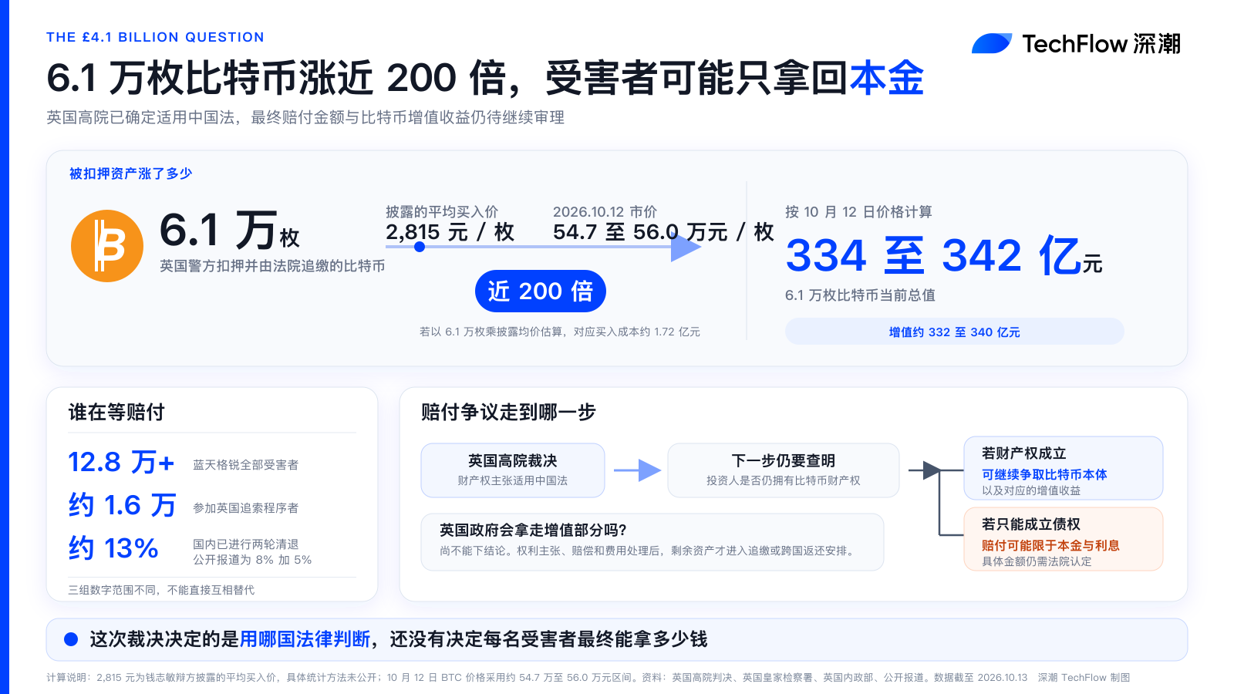Click the 约 13% figure

(113, 548)
